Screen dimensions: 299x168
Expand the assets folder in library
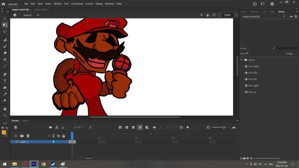pos(241,60)
